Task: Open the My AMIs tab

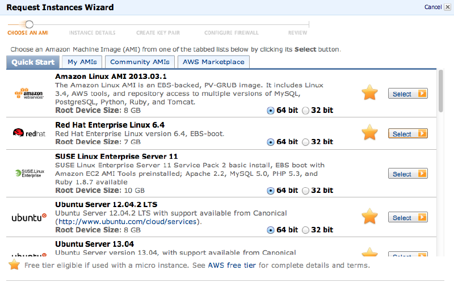Action: tap(82, 62)
